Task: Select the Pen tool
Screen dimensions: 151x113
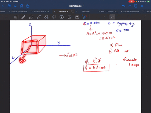Action: (23, 17)
